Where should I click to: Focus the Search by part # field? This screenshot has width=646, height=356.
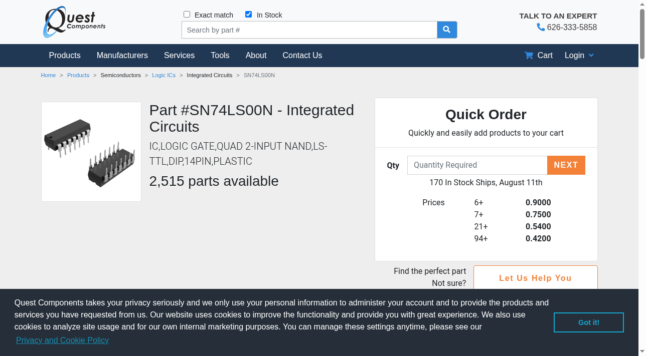[309, 30]
